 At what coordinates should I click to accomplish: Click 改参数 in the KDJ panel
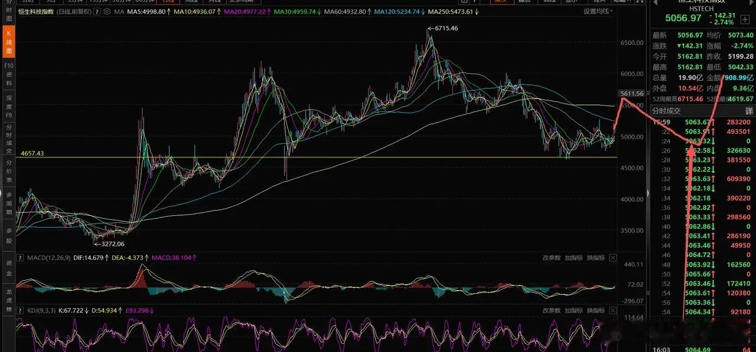coord(552,310)
